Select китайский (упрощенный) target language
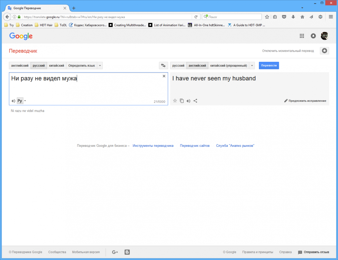The width and height of the screenshot is (338, 260). tap(229, 66)
